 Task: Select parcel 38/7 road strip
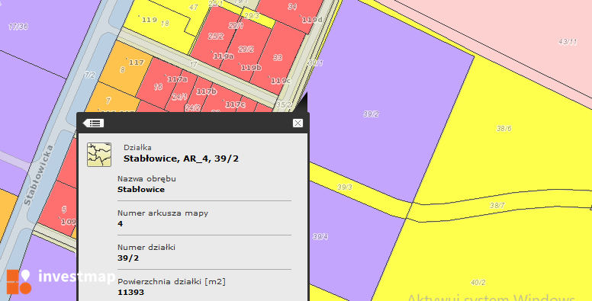(497, 206)
